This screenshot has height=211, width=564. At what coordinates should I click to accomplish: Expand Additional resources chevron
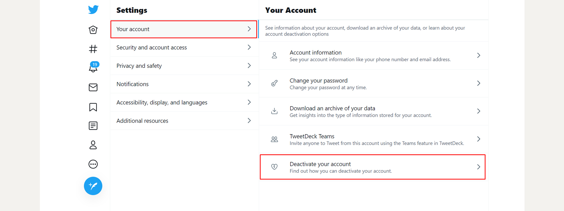coord(249,121)
